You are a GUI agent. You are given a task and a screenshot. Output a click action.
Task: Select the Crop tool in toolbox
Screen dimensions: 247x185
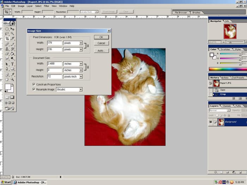click(x=7, y=38)
